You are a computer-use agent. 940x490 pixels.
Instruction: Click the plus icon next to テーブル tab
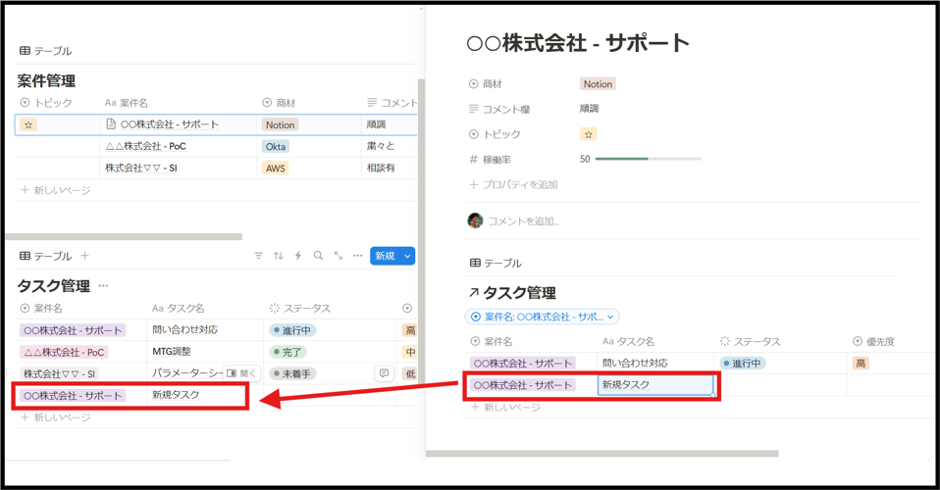pos(85,256)
